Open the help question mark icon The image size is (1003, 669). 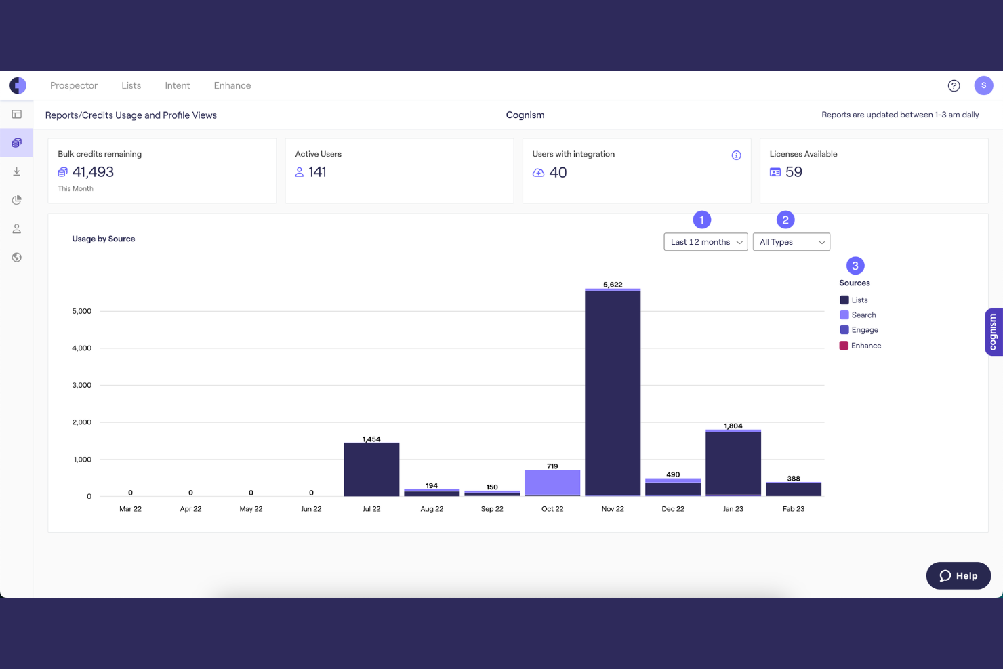tap(954, 85)
